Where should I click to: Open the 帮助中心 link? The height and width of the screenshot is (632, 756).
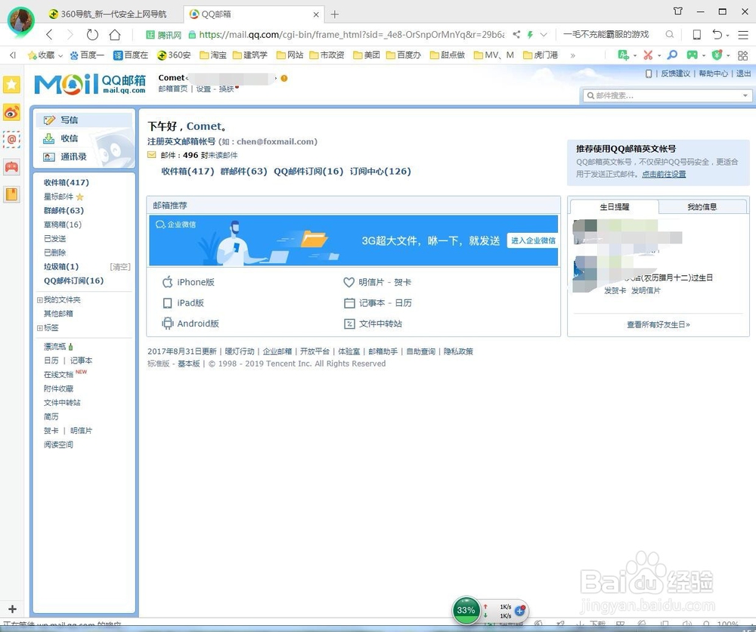(x=713, y=74)
